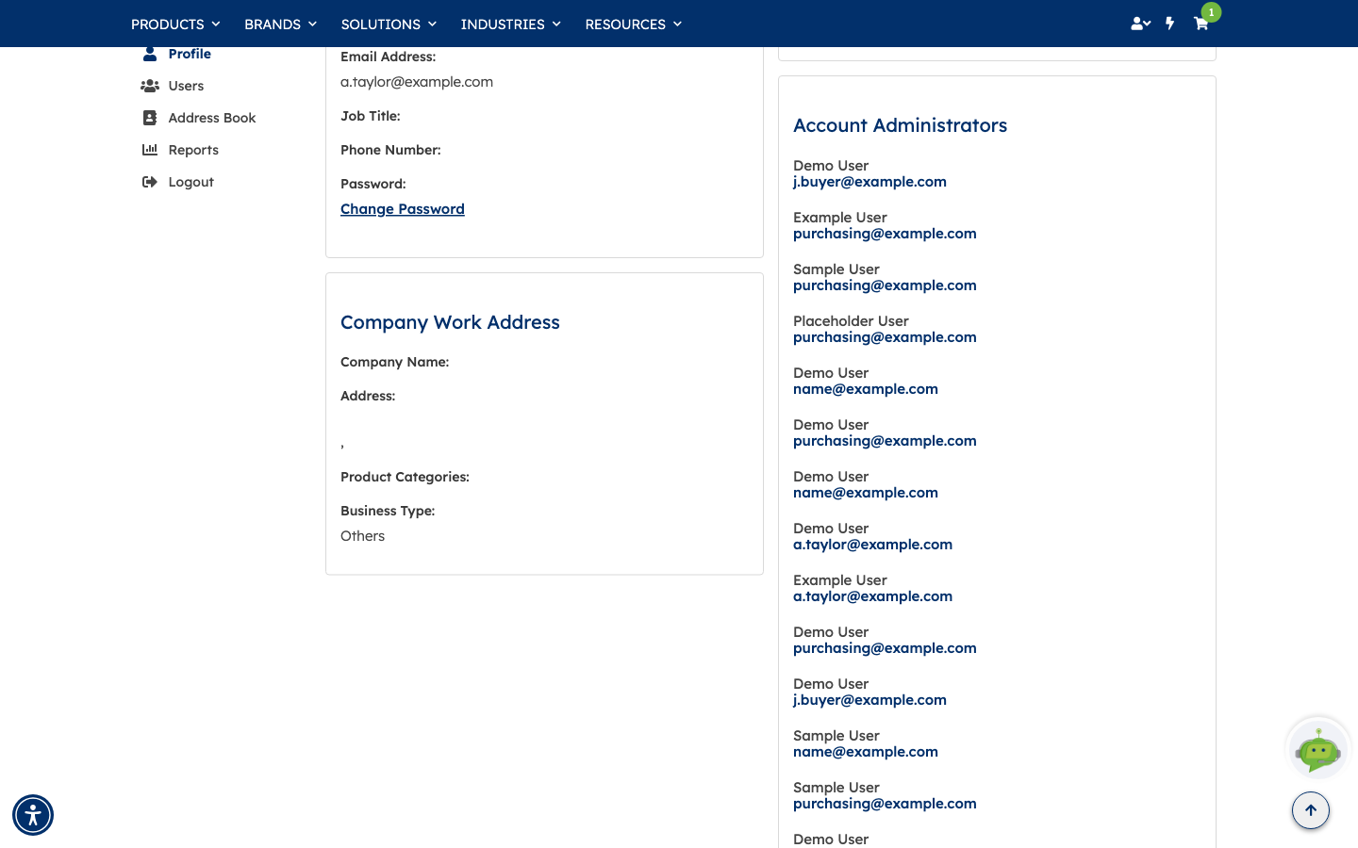Viewport: 1358px width, 848px height.
Task: Open Placeholder User's purchasing@example.com email link
Action: point(885,337)
